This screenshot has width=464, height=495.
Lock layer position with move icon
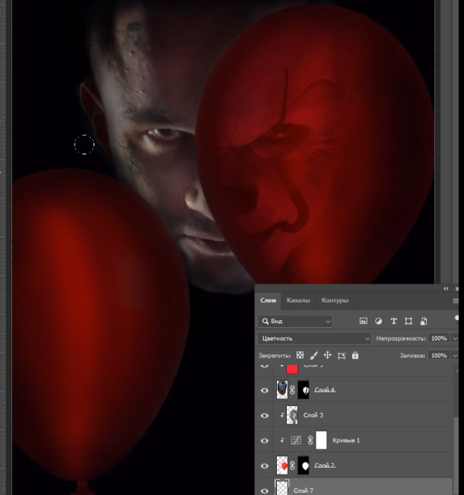(x=327, y=355)
